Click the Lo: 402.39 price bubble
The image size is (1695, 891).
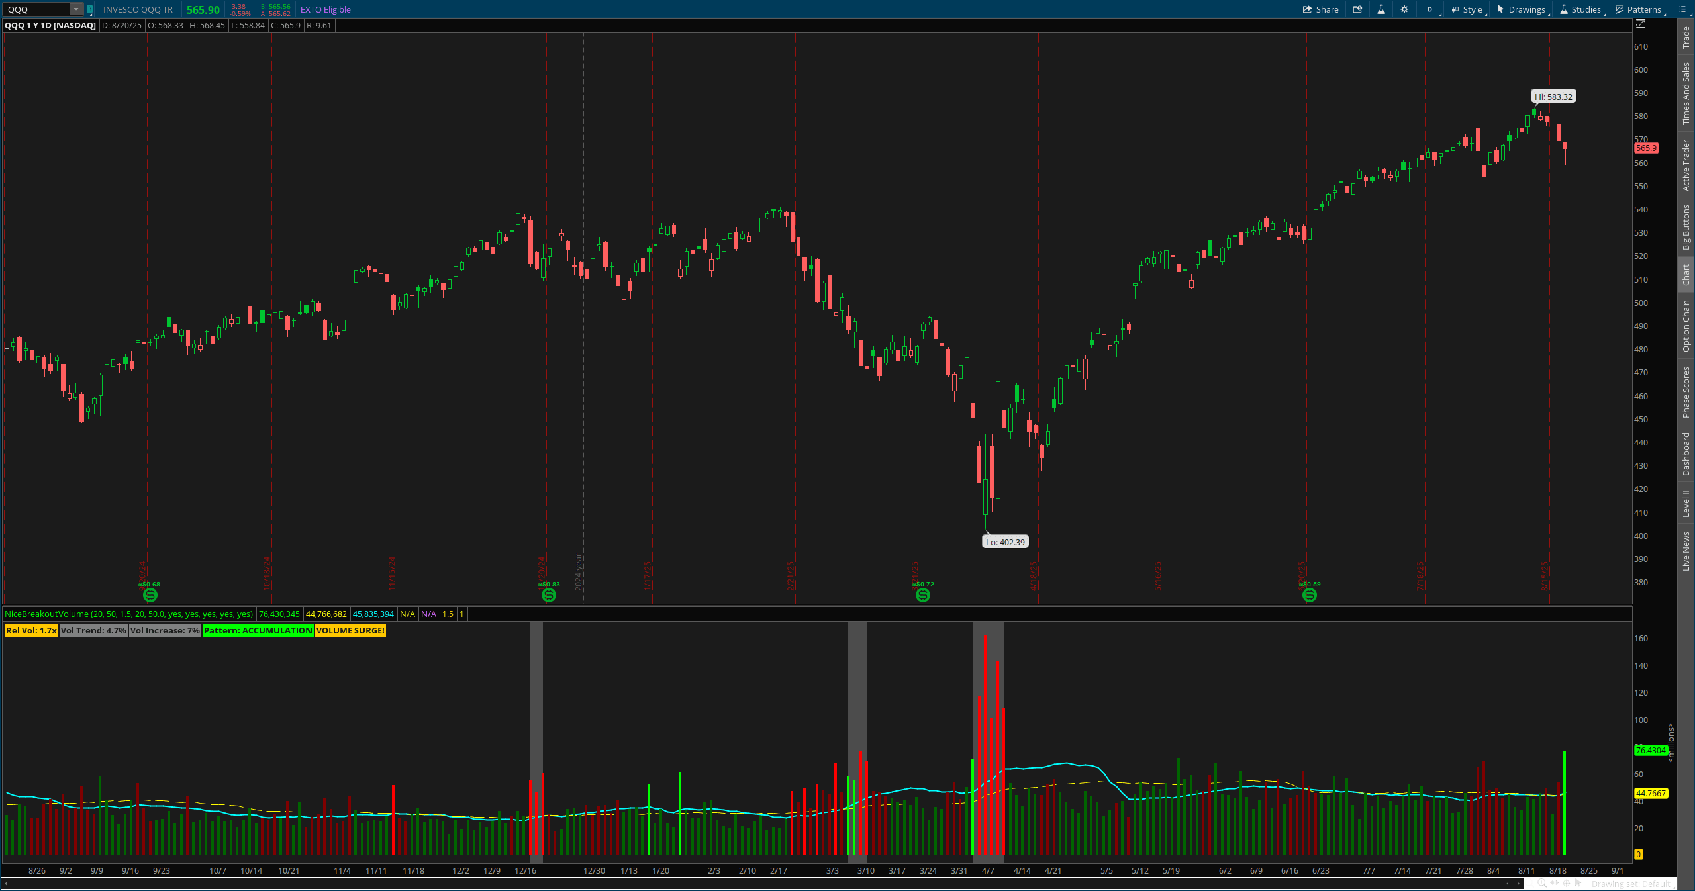1004,541
